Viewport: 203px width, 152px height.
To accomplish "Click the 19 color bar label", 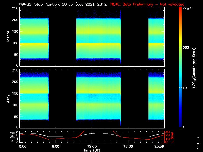I will [185, 88].
